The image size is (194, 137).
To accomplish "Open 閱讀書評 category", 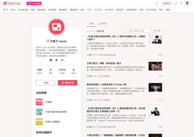I will pos(74,10).
